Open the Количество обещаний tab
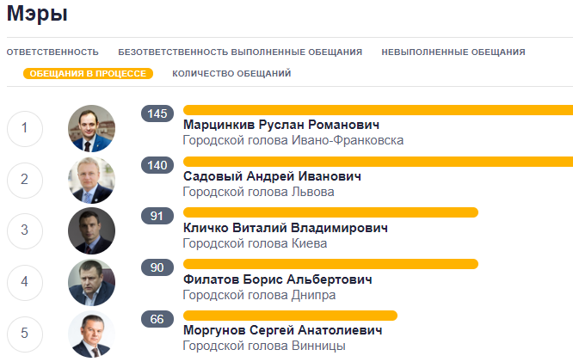 231,73
